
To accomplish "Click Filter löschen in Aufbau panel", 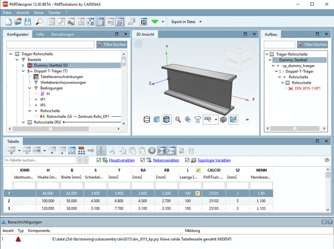I will (x=313, y=45).
